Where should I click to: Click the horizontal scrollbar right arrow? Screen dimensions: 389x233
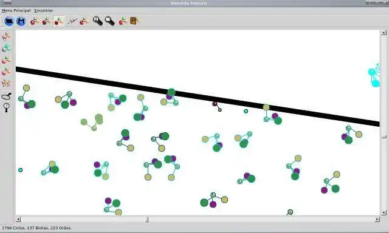(x=377, y=219)
